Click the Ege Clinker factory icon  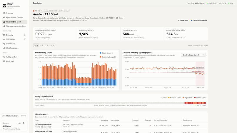point(4,18)
